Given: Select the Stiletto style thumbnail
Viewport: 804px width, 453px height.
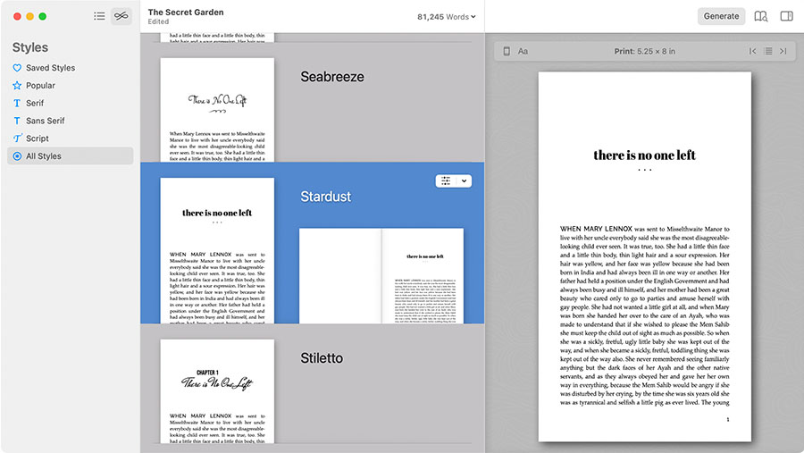Looking at the screenshot, I should pyautogui.click(x=217, y=391).
